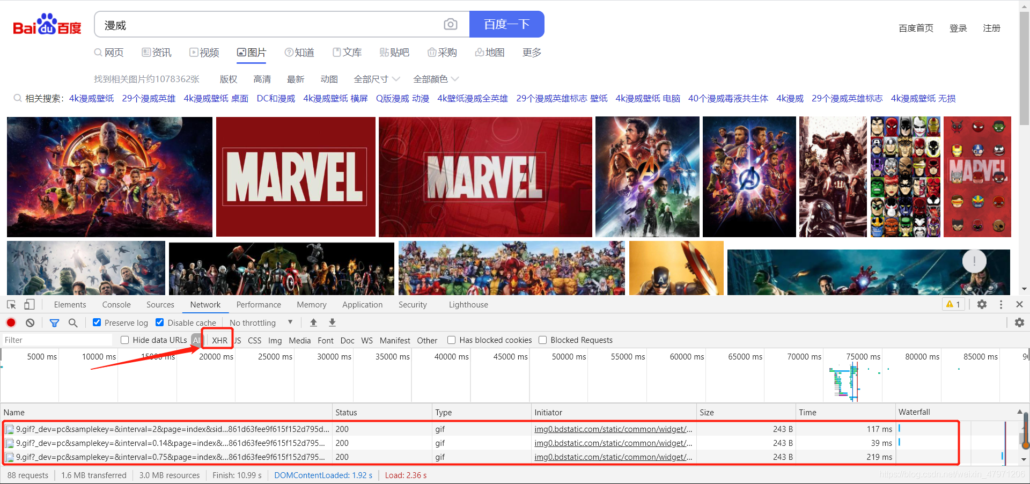Image resolution: width=1030 pixels, height=484 pixels.
Task: Go to the 网页 web search tab
Action: [x=109, y=53]
